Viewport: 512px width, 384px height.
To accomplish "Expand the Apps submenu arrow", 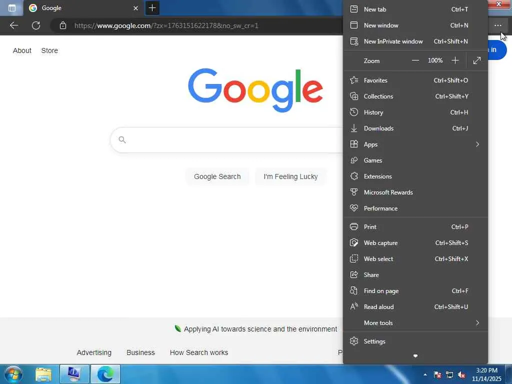I will coord(477,144).
